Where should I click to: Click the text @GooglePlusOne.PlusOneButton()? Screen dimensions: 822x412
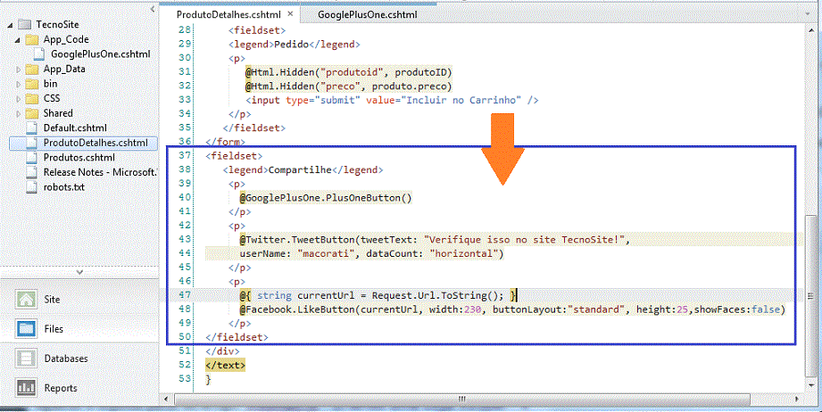(x=326, y=198)
